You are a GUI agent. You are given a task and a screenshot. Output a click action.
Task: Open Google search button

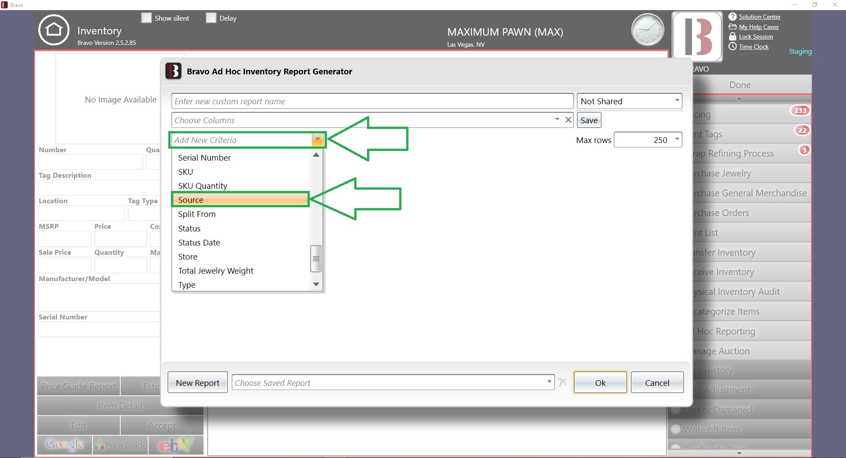pyautogui.click(x=65, y=445)
